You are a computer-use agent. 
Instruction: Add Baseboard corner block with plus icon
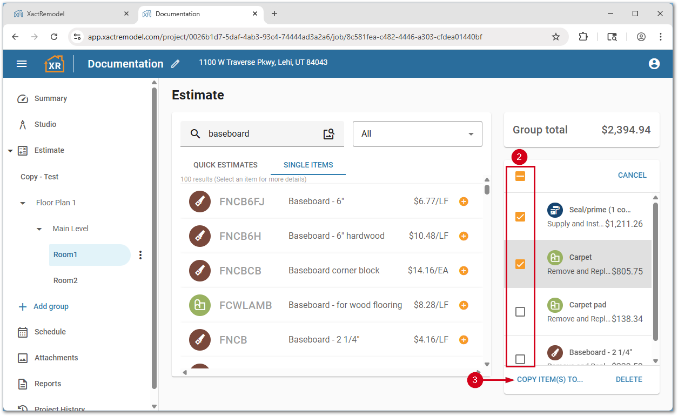pyautogui.click(x=463, y=271)
